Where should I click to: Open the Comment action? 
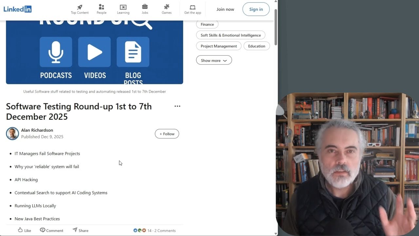click(x=51, y=230)
